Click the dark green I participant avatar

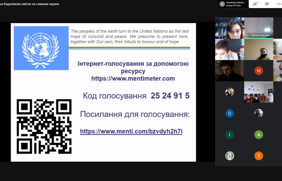tap(230, 135)
